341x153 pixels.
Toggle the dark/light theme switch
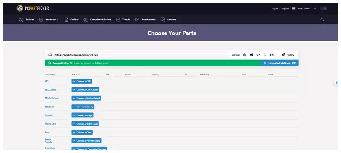[323, 8]
